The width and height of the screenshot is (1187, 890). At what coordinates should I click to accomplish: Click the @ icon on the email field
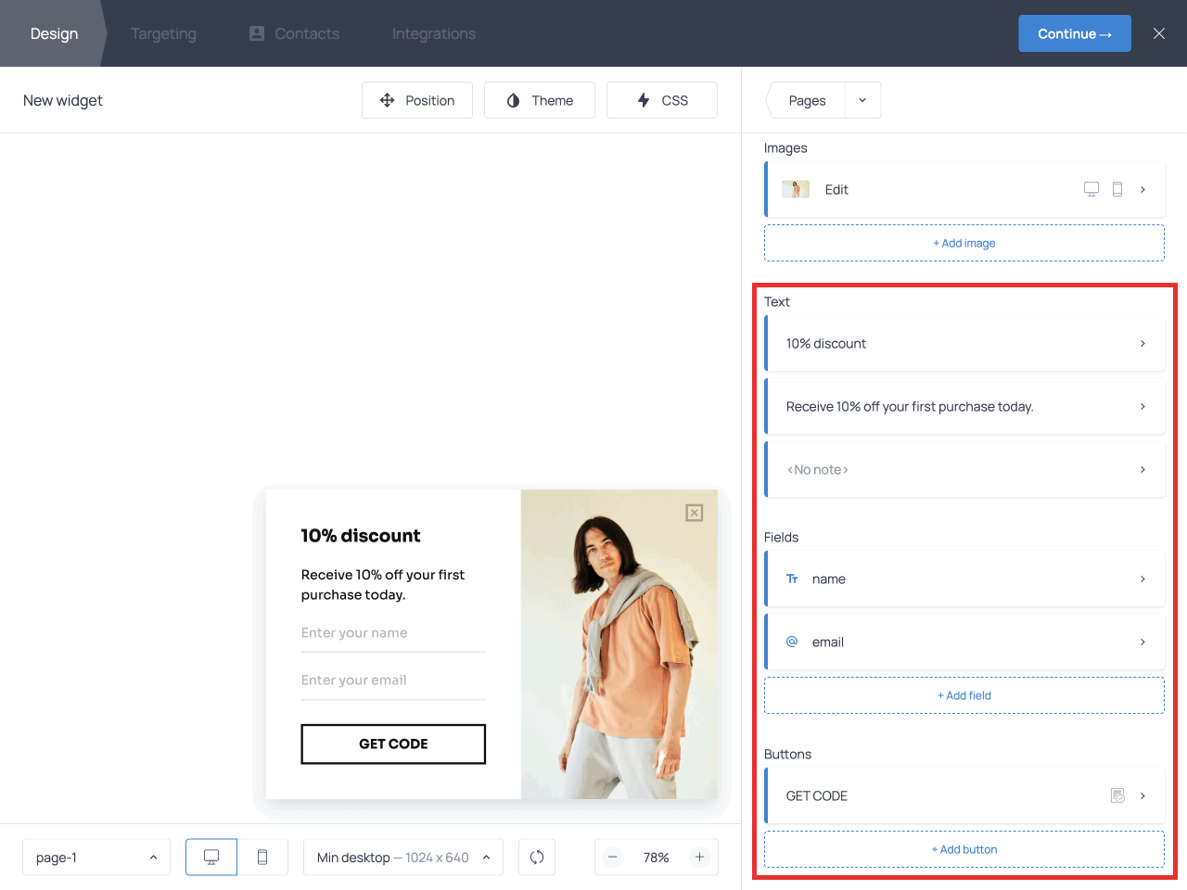[x=791, y=641]
